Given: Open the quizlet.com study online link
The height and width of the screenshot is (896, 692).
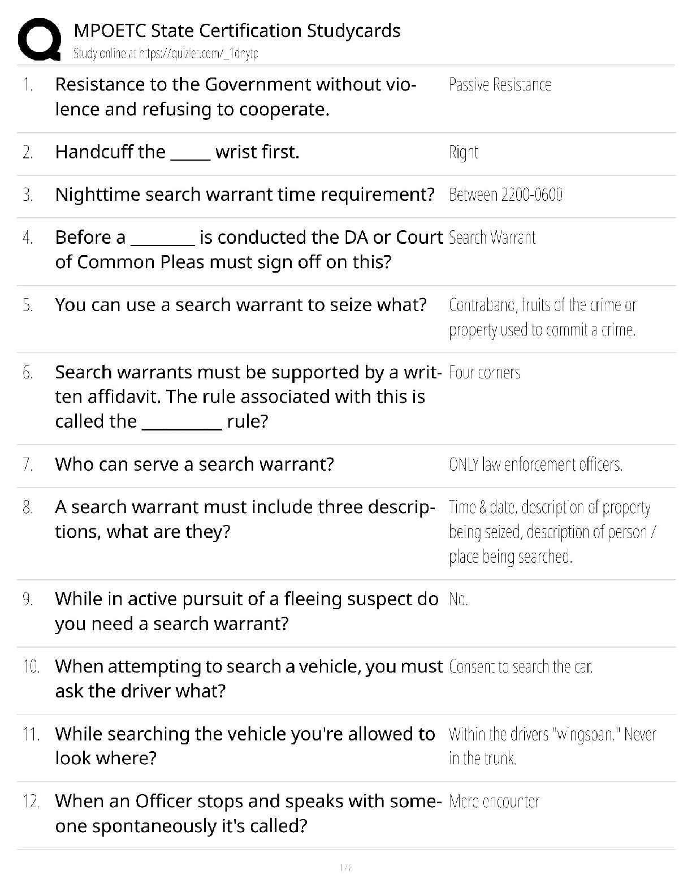Looking at the screenshot, I should click(x=166, y=54).
